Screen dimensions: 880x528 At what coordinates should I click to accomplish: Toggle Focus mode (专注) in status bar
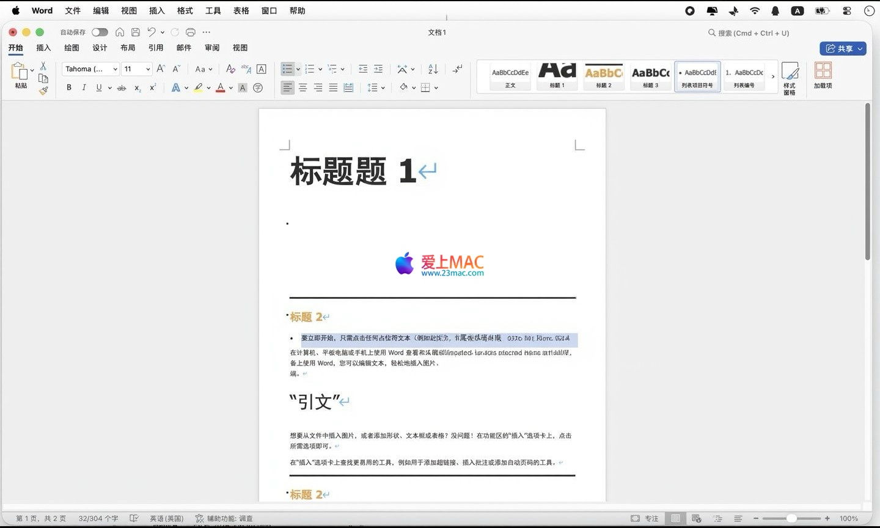click(x=645, y=518)
